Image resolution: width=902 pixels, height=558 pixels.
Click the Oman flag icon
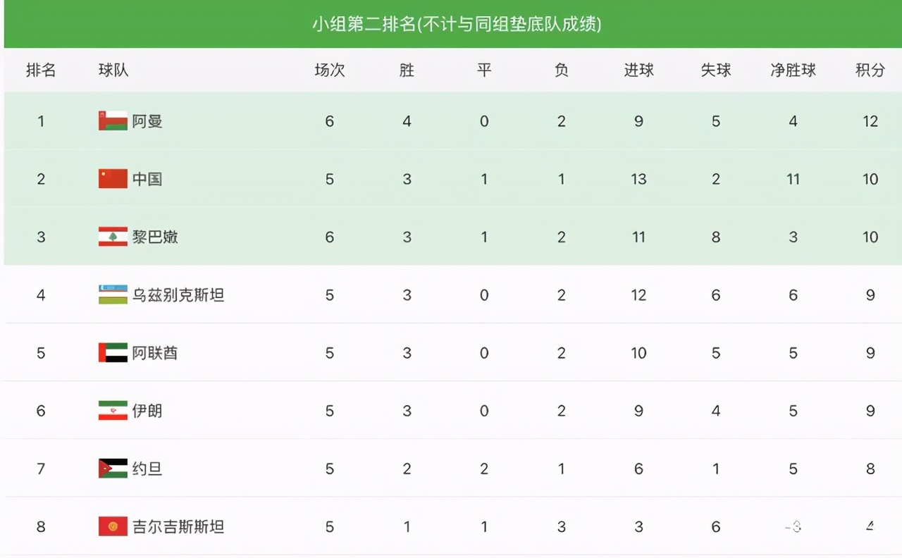[113, 121]
